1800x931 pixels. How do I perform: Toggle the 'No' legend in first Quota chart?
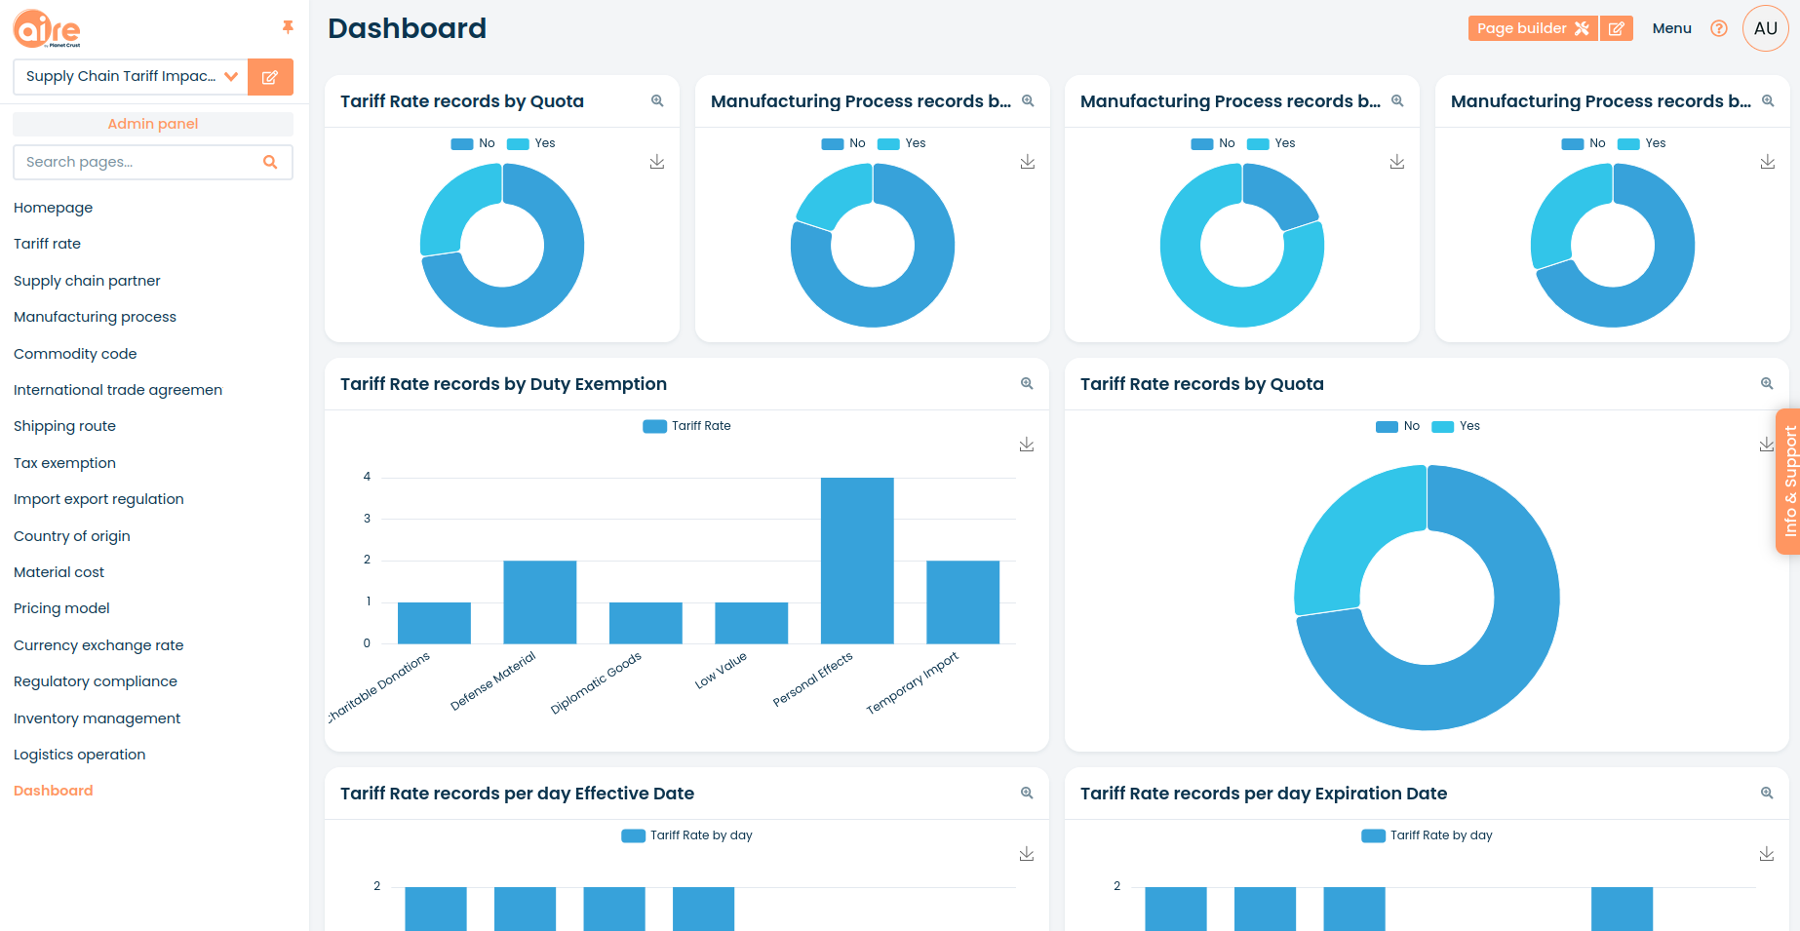(474, 143)
